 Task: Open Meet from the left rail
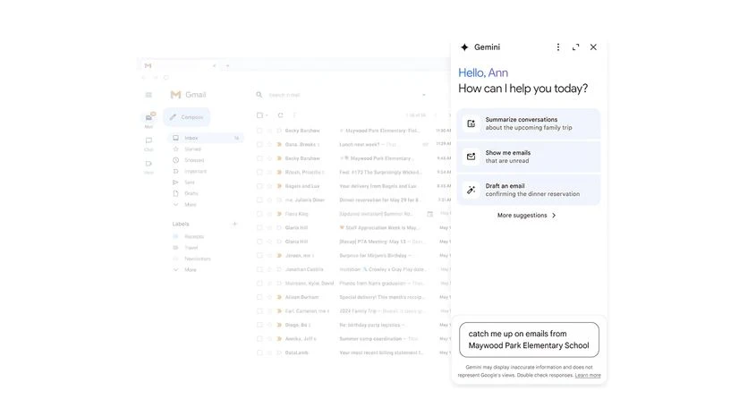pos(149,164)
